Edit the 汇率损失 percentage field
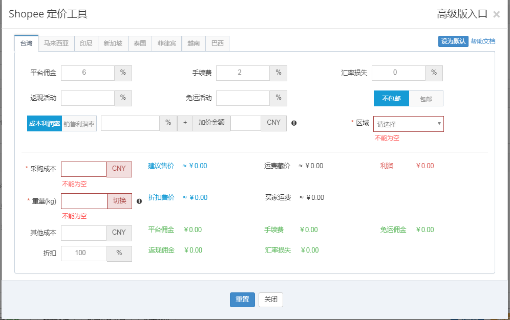 pyautogui.click(x=398, y=73)
